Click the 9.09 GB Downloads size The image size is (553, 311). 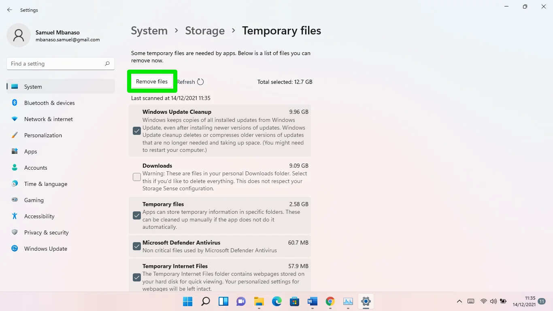pos(299,166)
